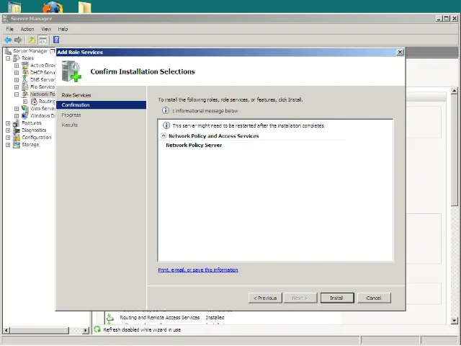Click the Storage node icon
Image resolution: width=461 pixels, height=346 pixels.
[17, 145]
